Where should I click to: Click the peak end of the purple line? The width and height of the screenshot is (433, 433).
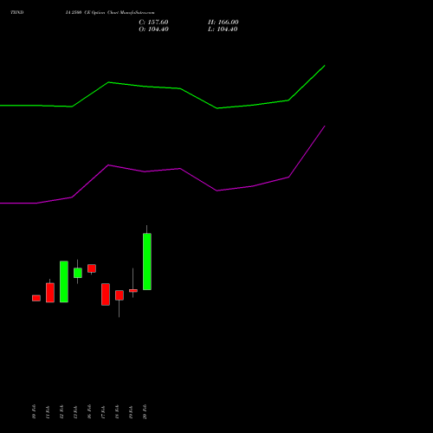[325, 126]
